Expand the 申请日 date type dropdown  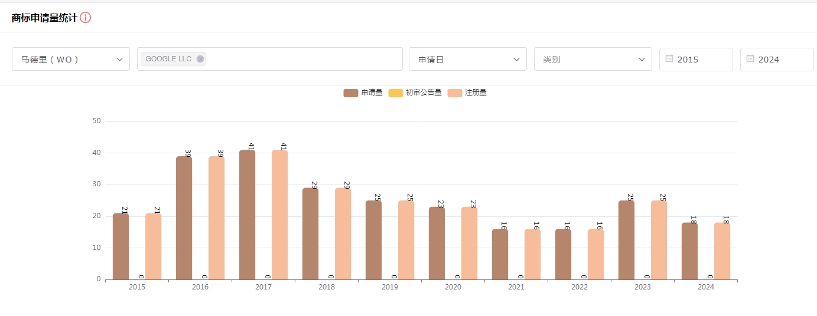[x=467, y=59]
